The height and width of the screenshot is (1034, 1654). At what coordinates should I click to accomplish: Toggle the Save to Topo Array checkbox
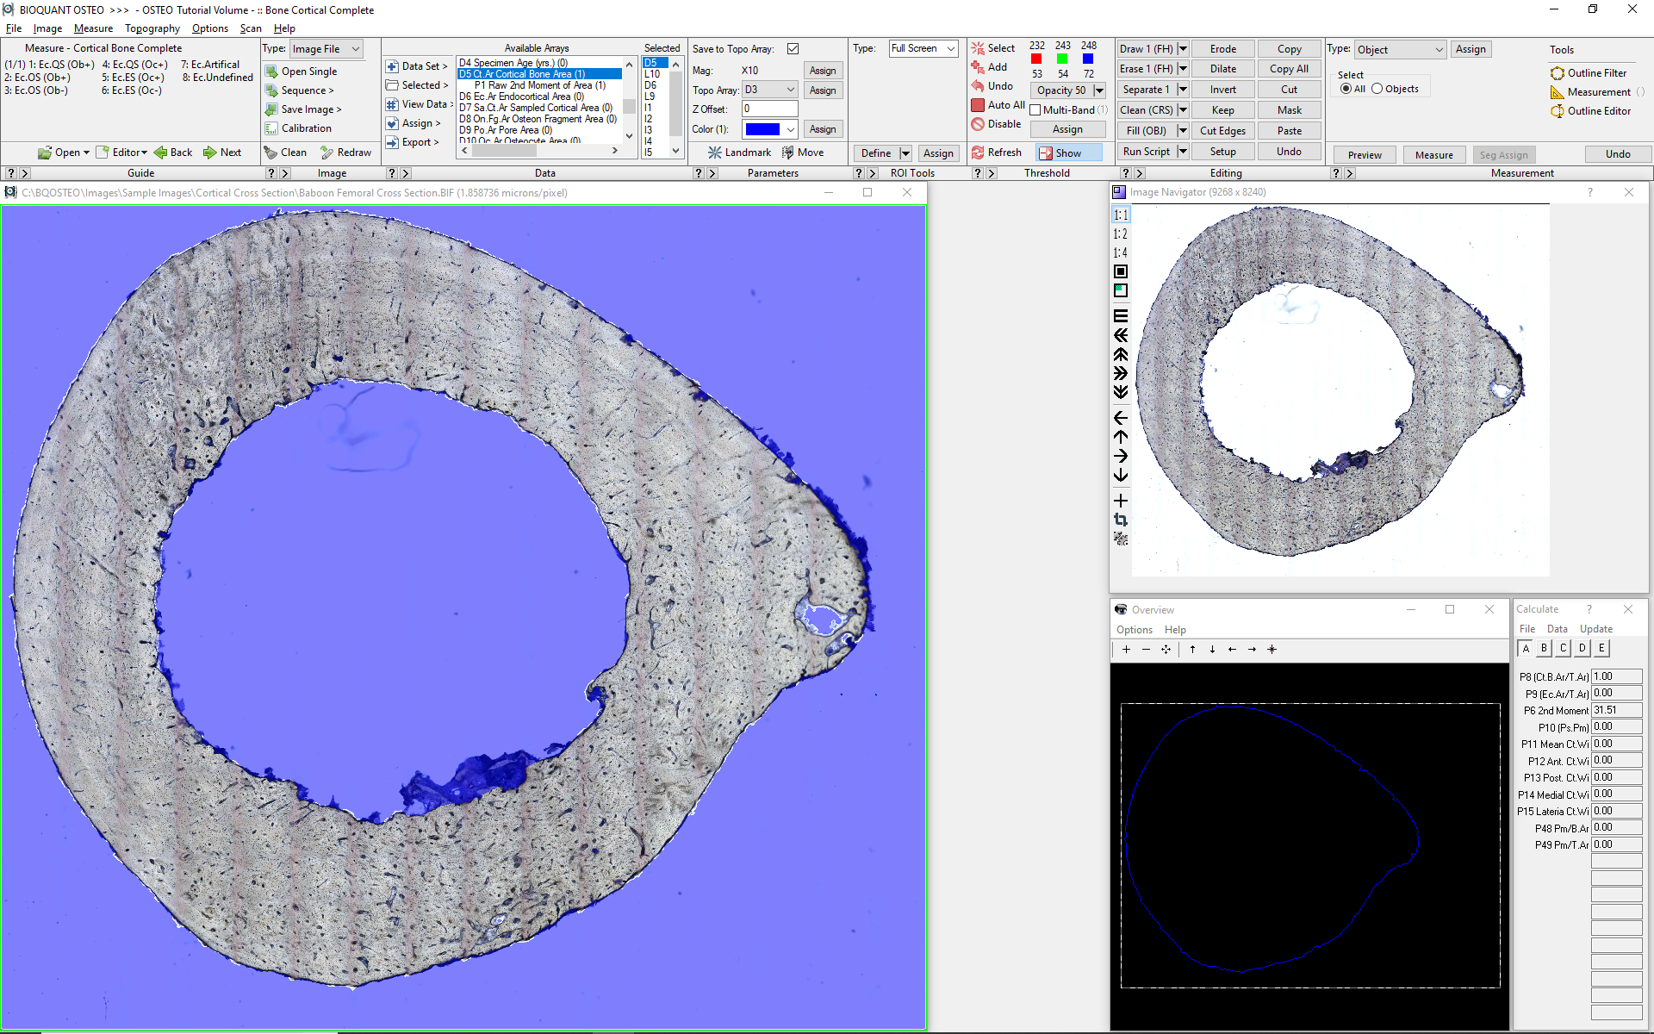click(x=793, y=49)
